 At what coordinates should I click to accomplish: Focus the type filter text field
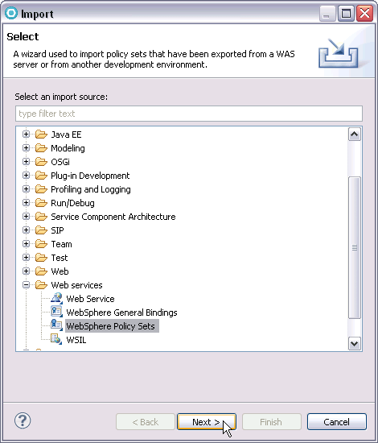click(189, 114)
